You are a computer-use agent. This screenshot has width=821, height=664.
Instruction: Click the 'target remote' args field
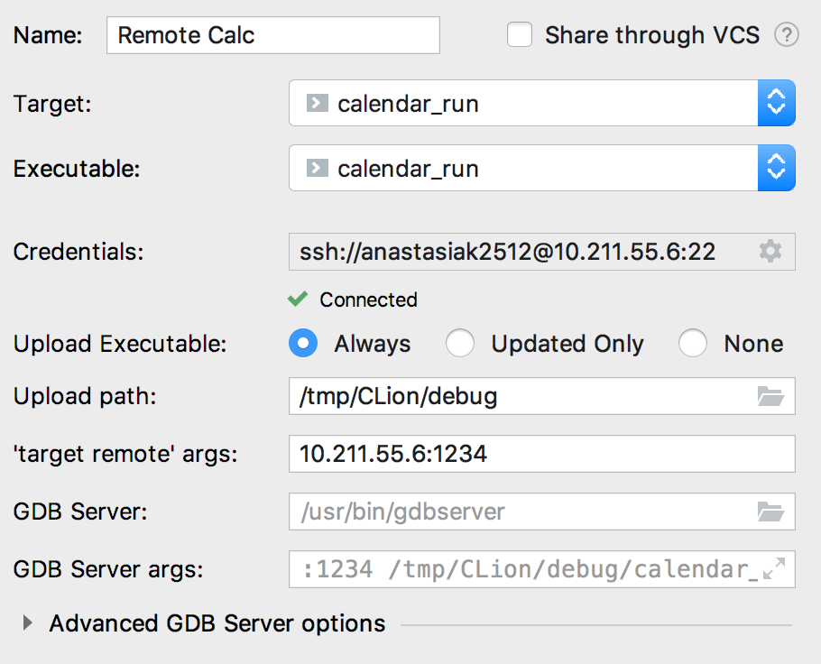541,454
